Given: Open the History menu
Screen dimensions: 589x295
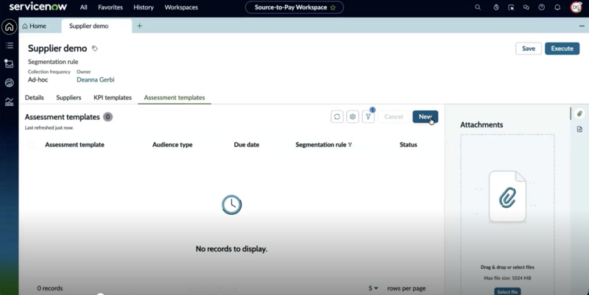Looking at the screenshot, I should pos(144,7).
